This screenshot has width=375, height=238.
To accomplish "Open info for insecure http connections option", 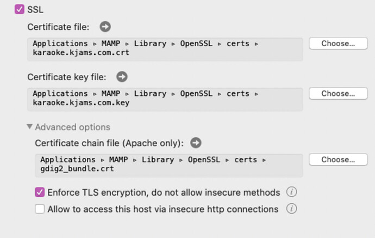I will 292,209.
